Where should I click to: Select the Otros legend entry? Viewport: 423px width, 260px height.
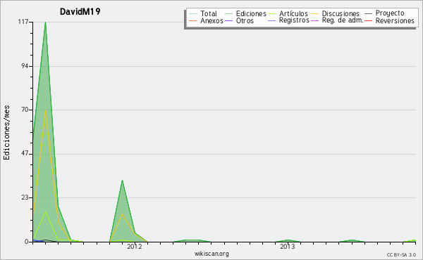click(239, 20)
